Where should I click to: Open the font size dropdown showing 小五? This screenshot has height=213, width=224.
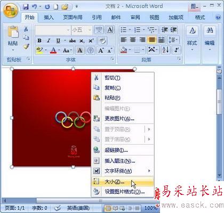click(82, 30)
